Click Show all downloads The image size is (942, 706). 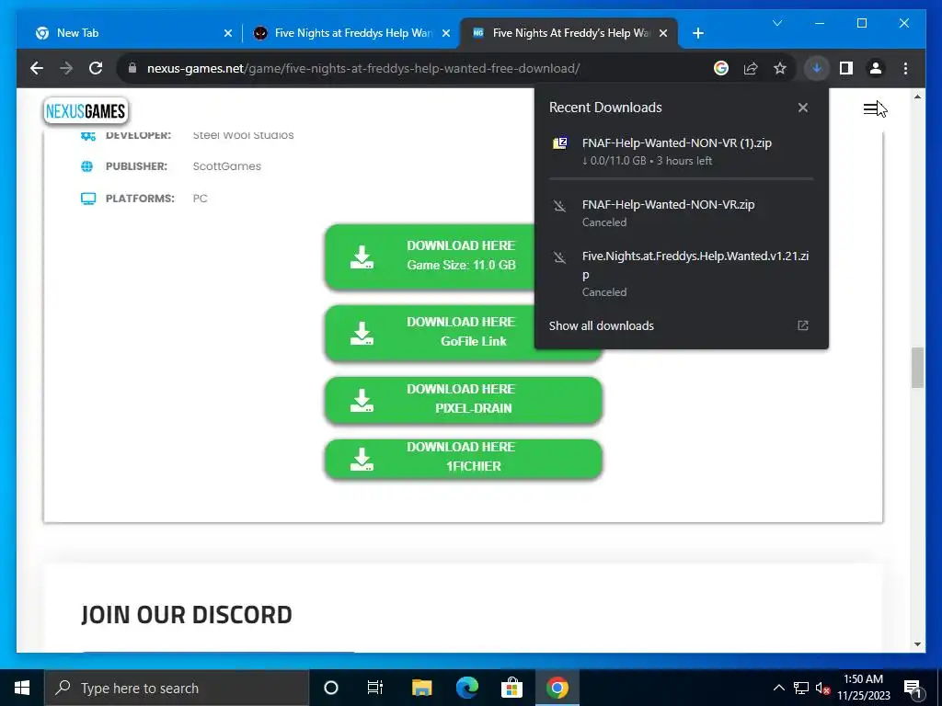coord(602,326)
